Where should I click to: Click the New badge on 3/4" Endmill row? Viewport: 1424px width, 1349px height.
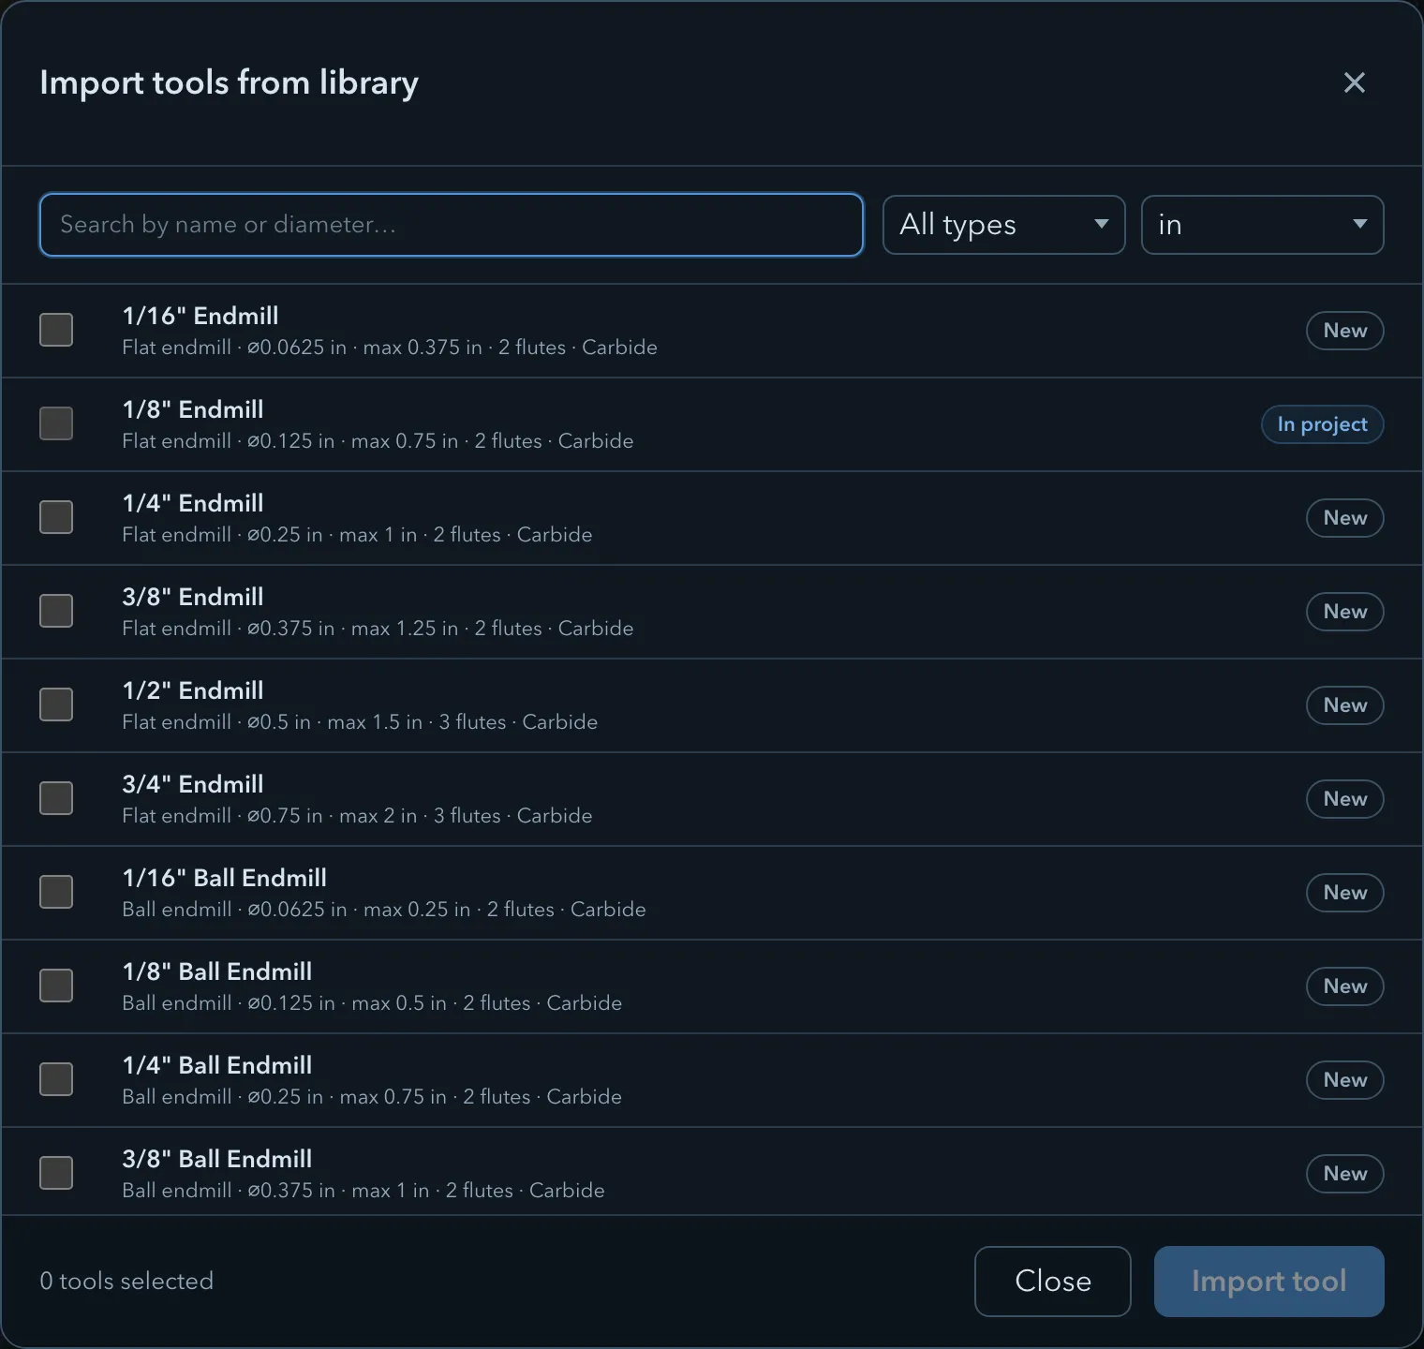click(1344, 799)
